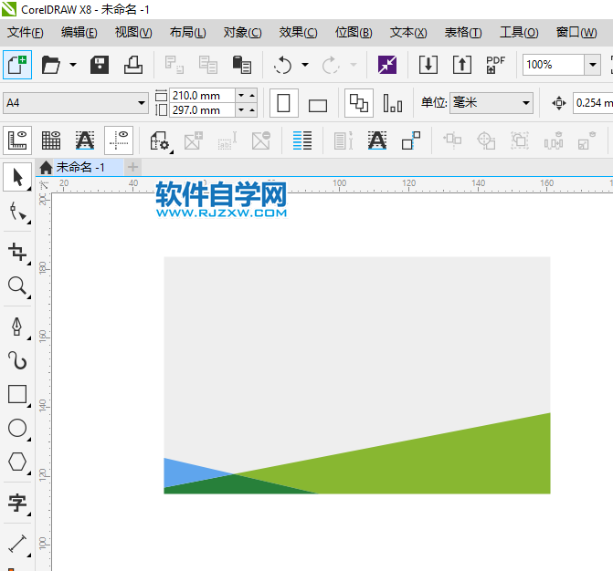The image size is (613, 571).
Task: Toggle show rulers button
Action: coord(18,140)
